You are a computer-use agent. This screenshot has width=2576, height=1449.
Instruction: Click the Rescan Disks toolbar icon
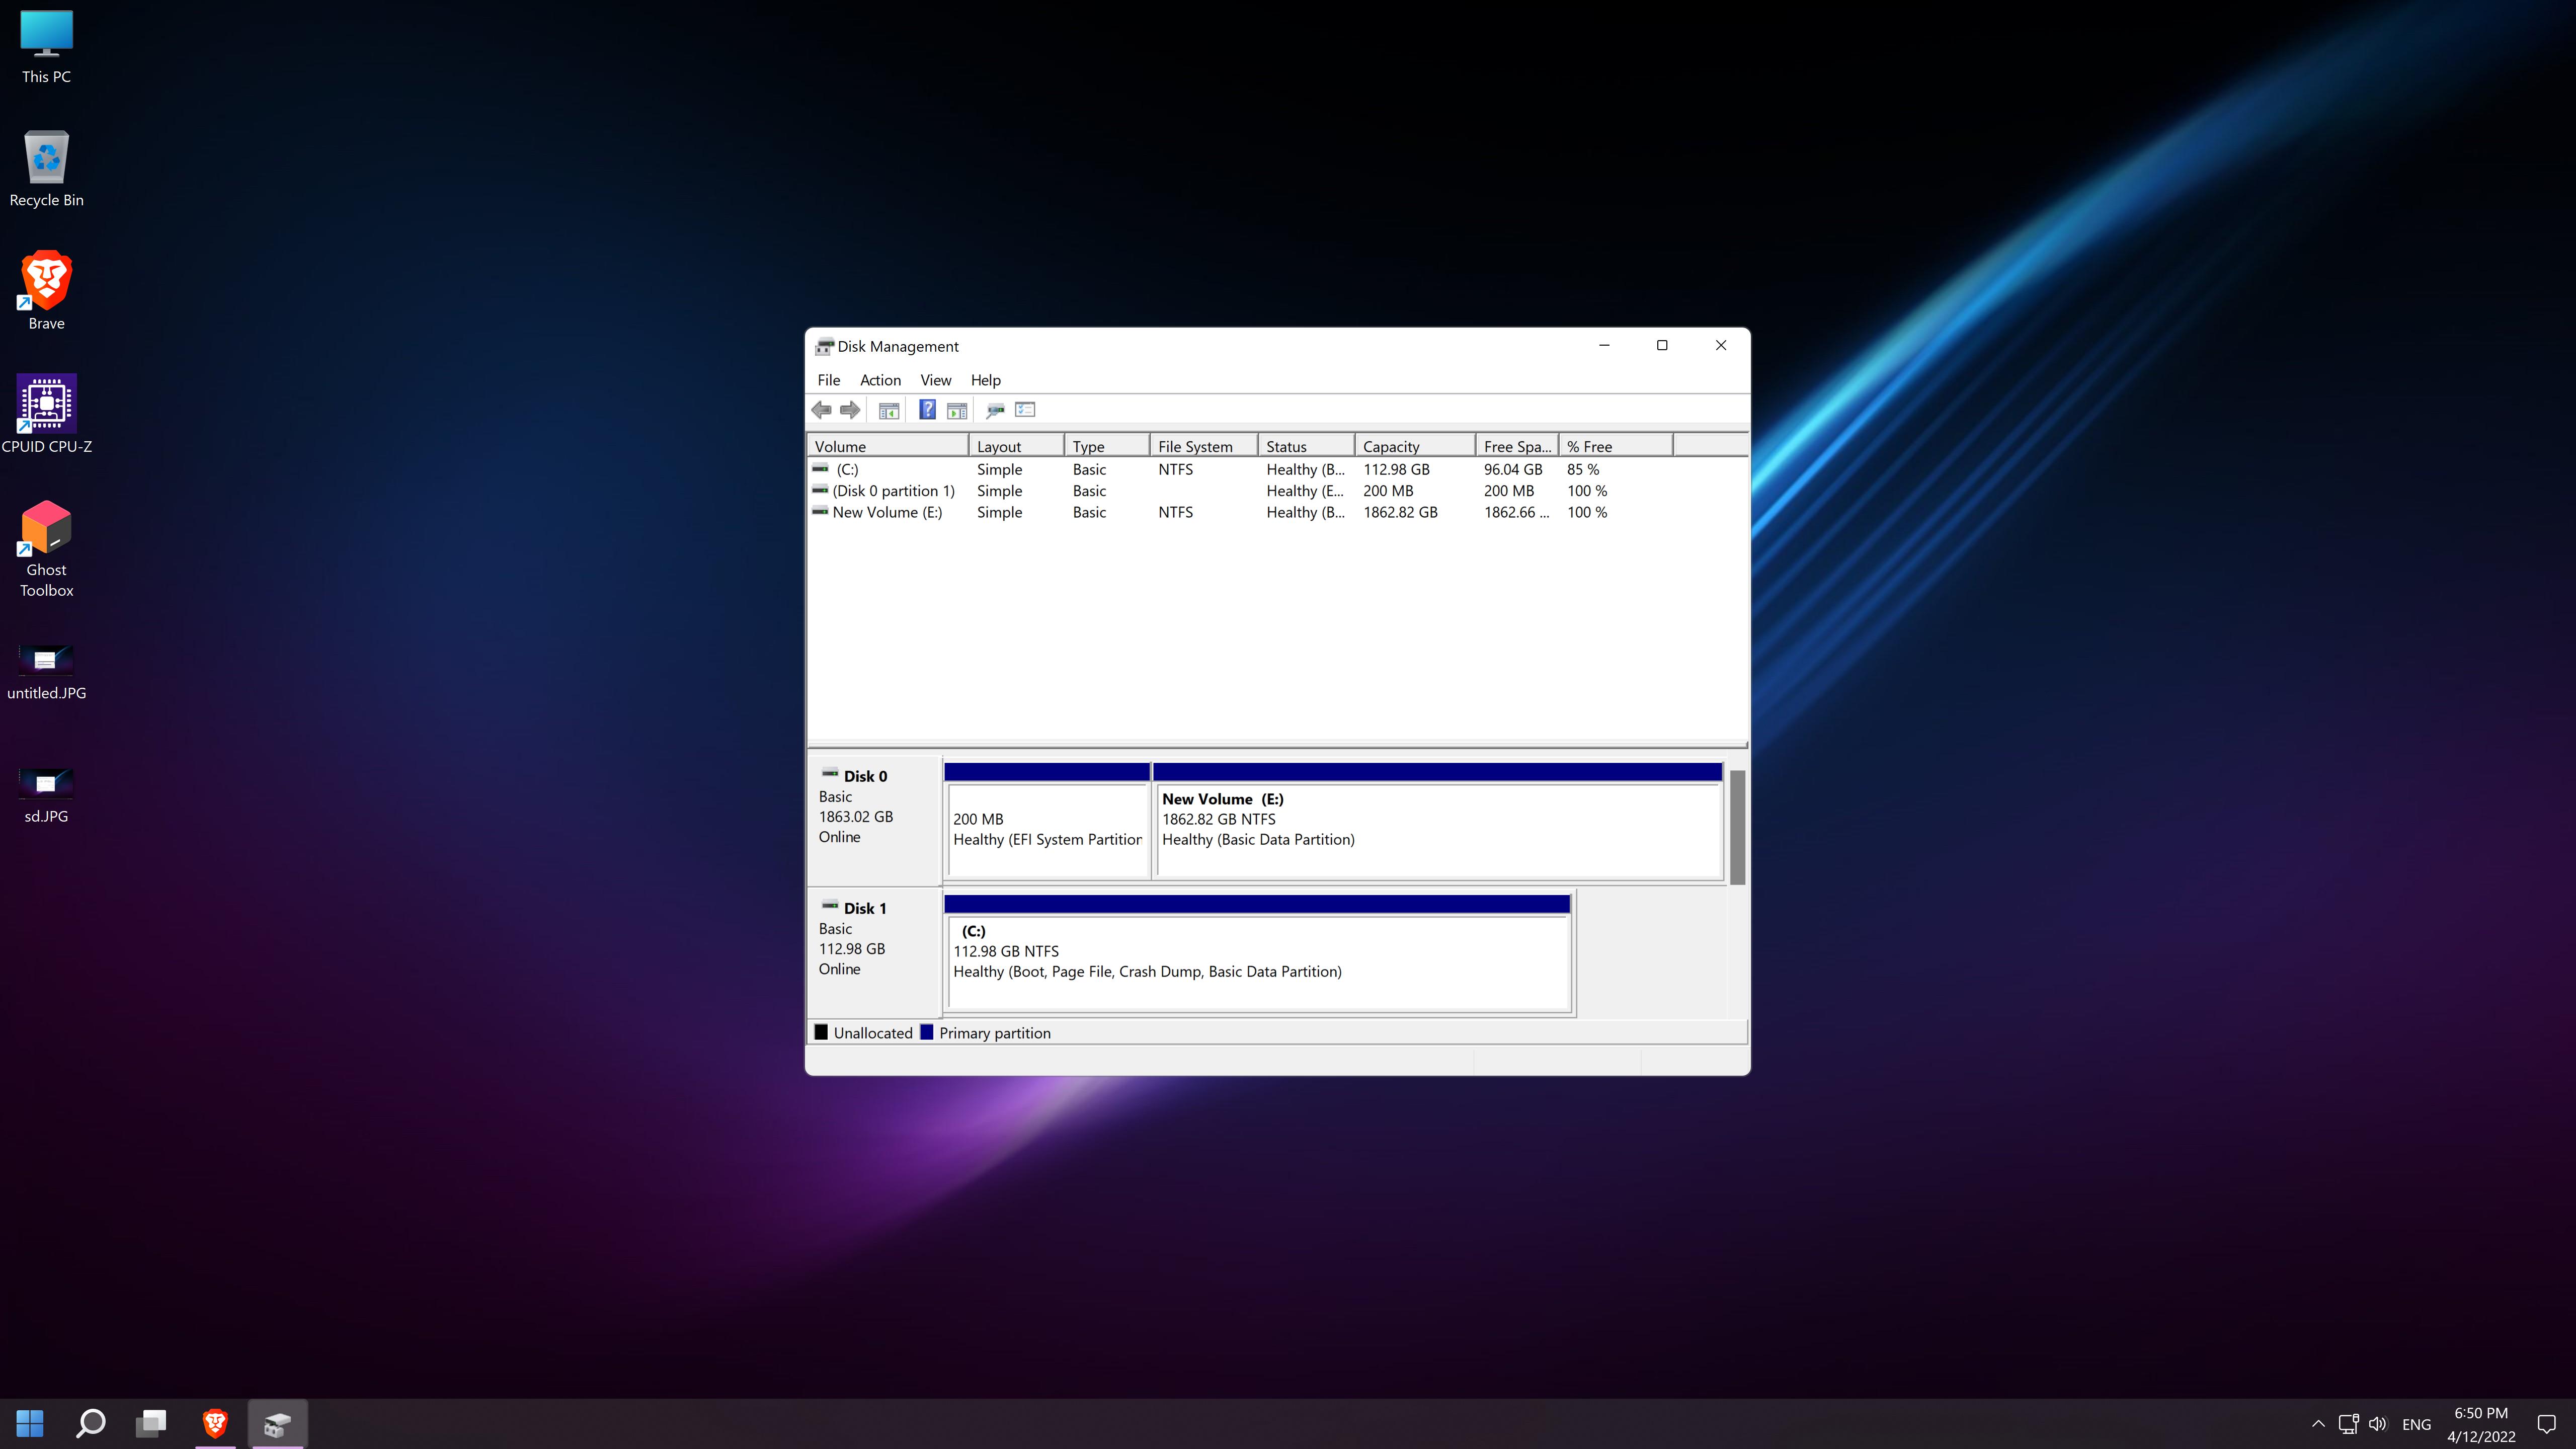pyautogui.click(x=995, y=410)
